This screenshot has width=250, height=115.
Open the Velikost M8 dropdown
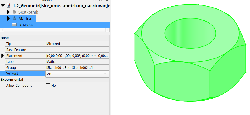coord(105,74)
